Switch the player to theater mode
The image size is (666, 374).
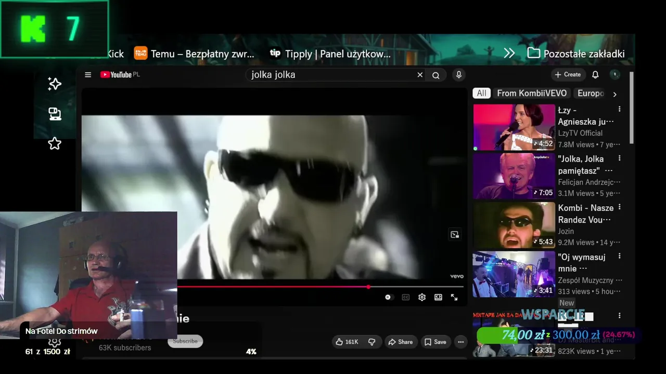point(438,297)
